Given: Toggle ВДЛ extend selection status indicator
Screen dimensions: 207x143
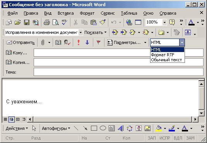Looking at the screenshot, I should (178, 138).
